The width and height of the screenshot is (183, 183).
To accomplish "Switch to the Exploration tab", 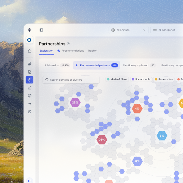I will (x=46, y=51).
